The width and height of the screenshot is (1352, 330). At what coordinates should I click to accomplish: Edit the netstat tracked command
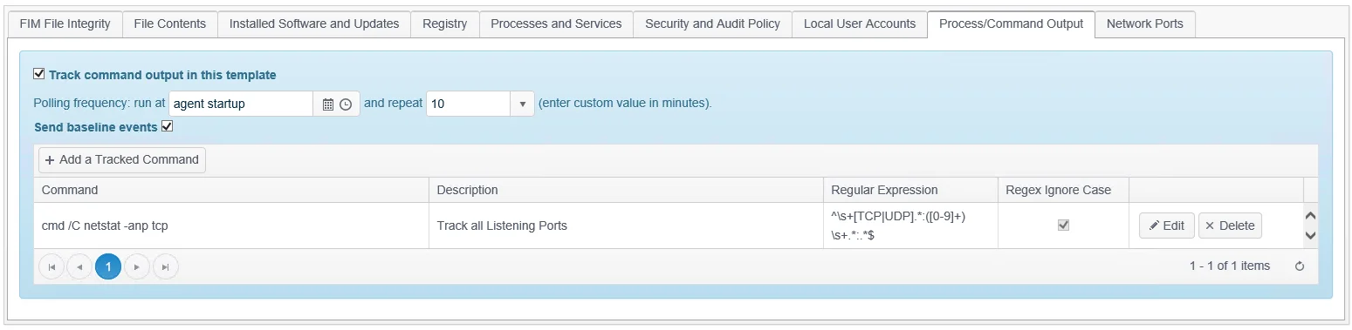coord(1167,226)
